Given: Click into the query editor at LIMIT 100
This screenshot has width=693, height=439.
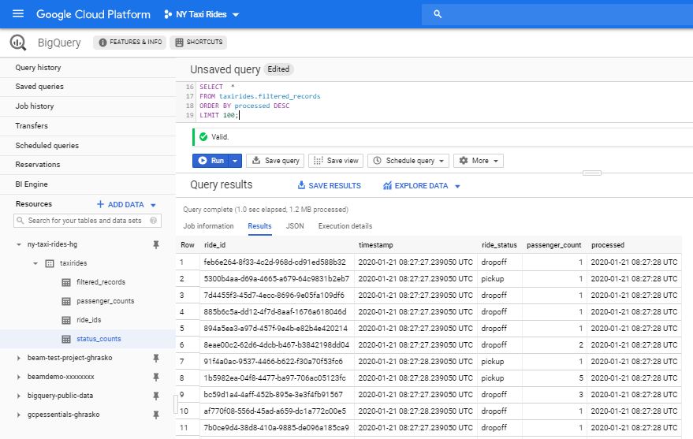Looking at the screenshot, I should [218, 115].
